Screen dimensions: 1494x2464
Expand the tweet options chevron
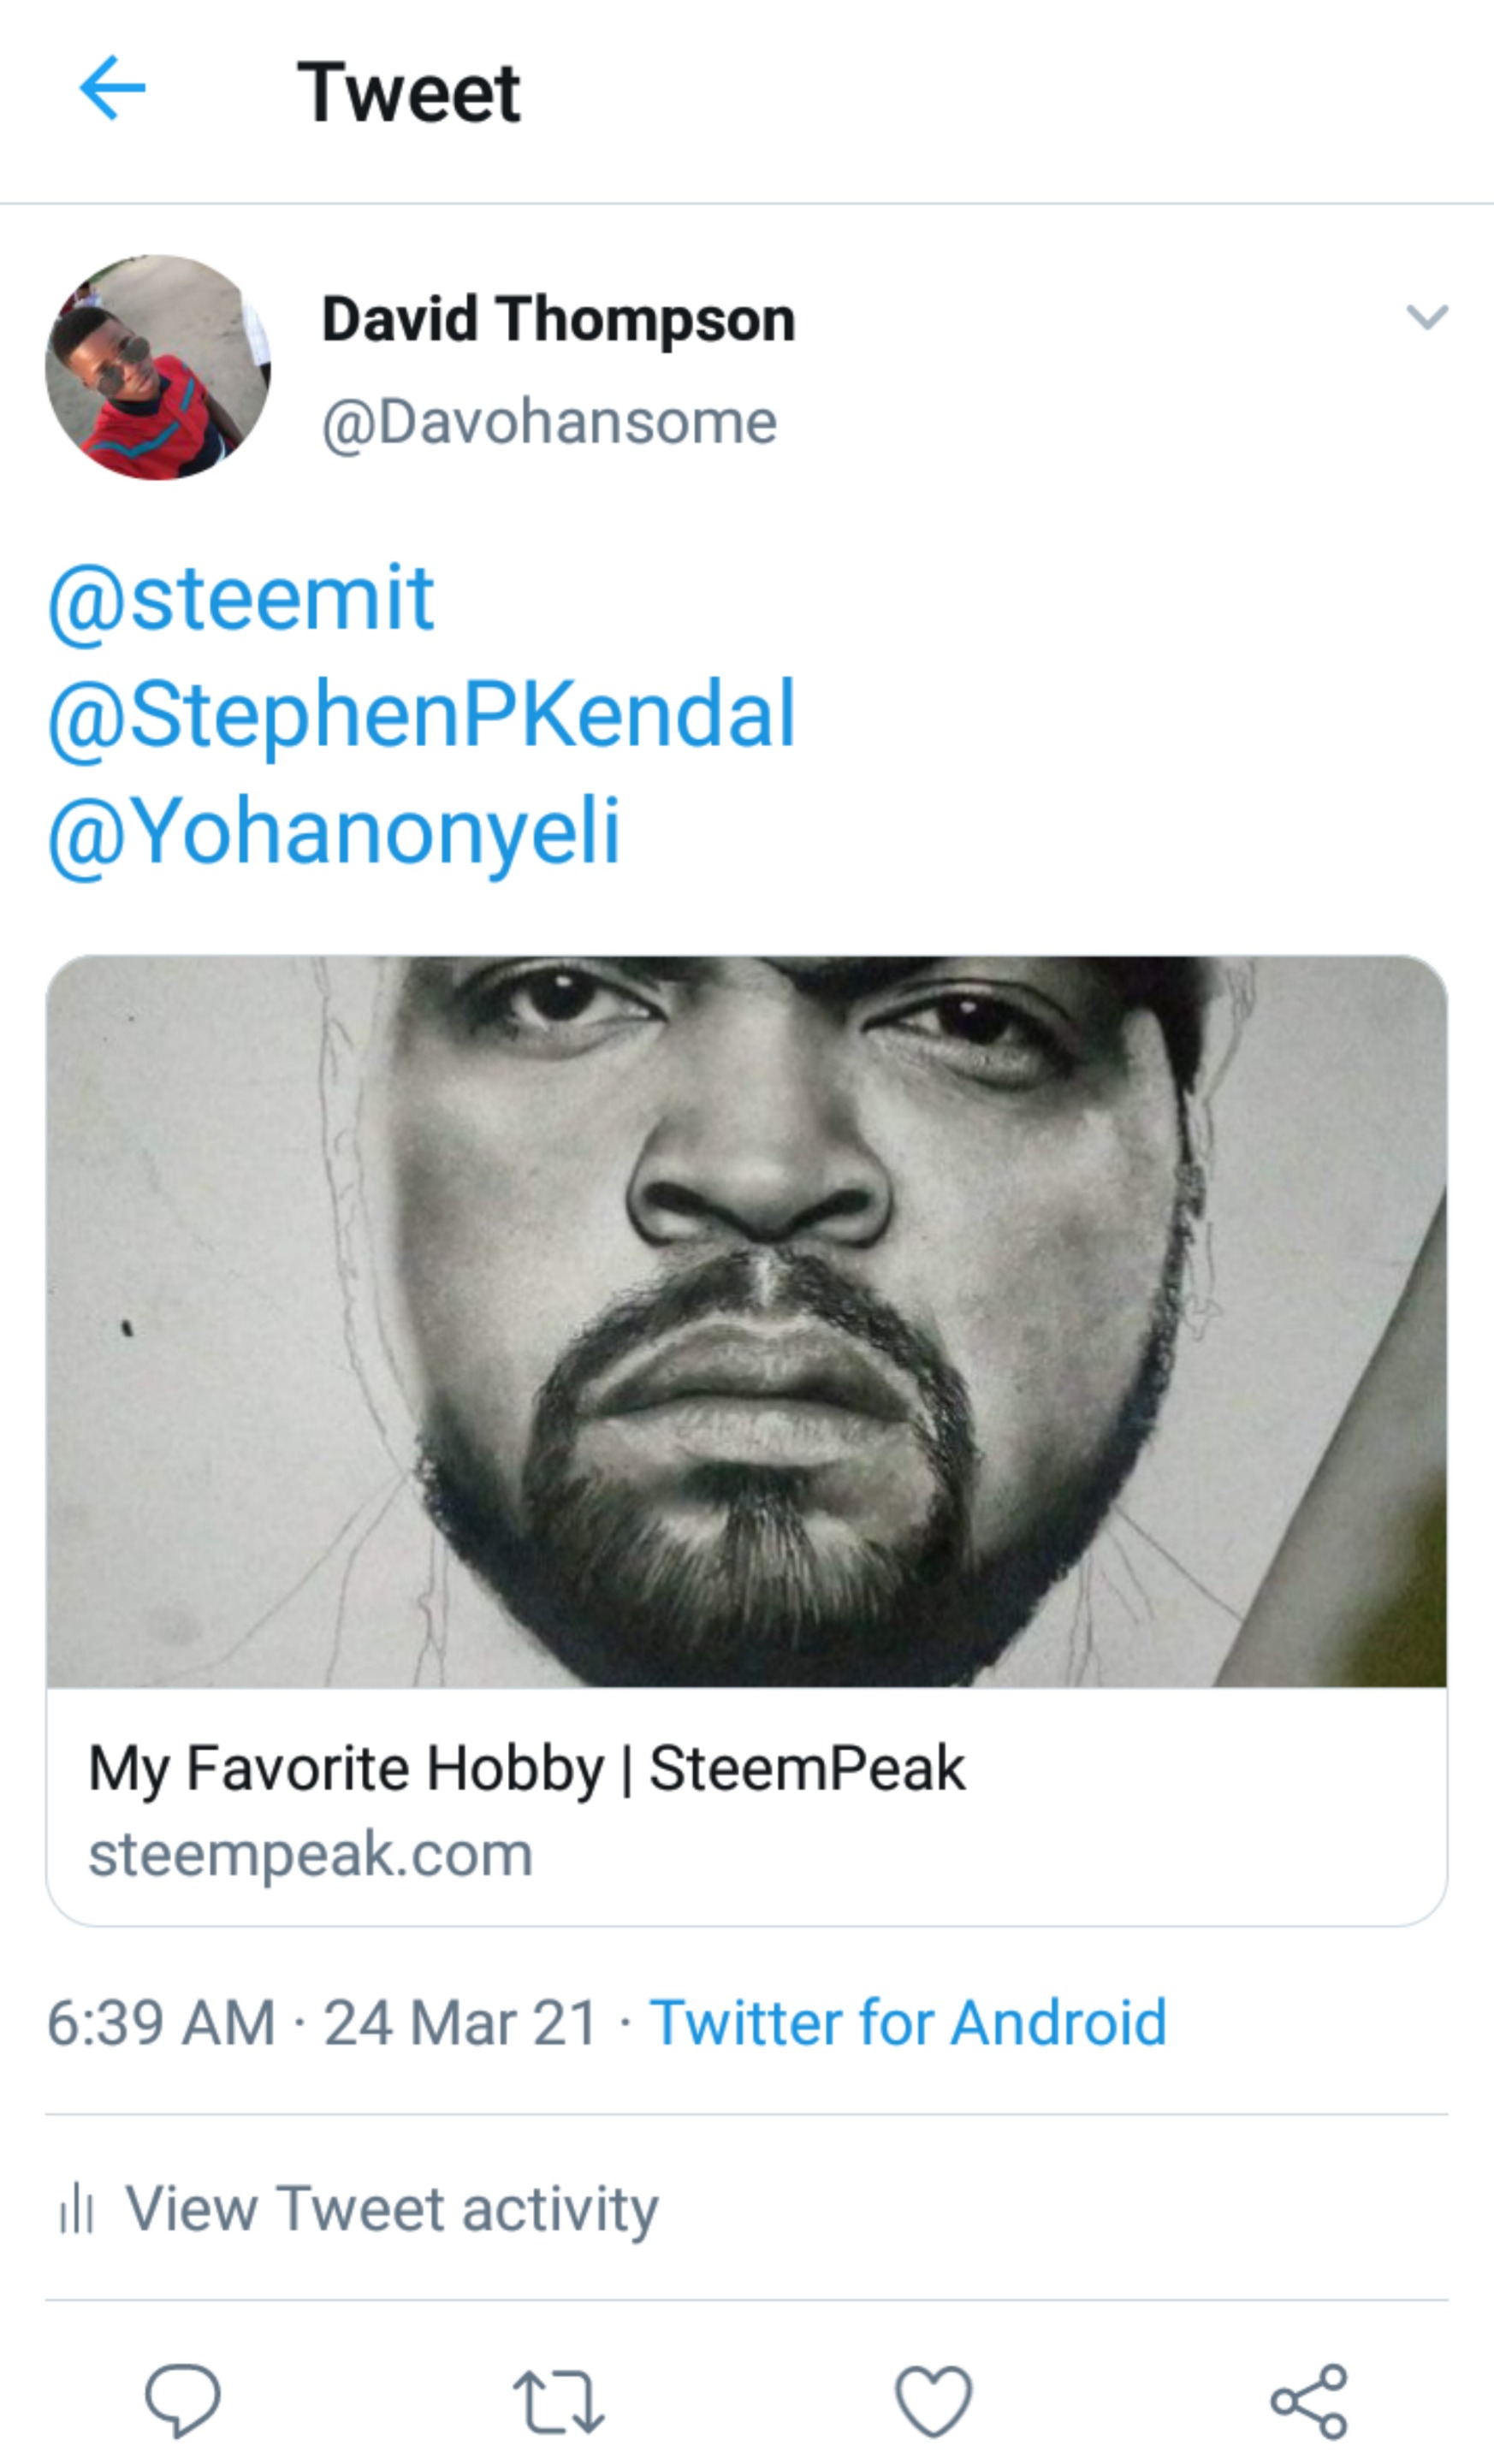1427,316
